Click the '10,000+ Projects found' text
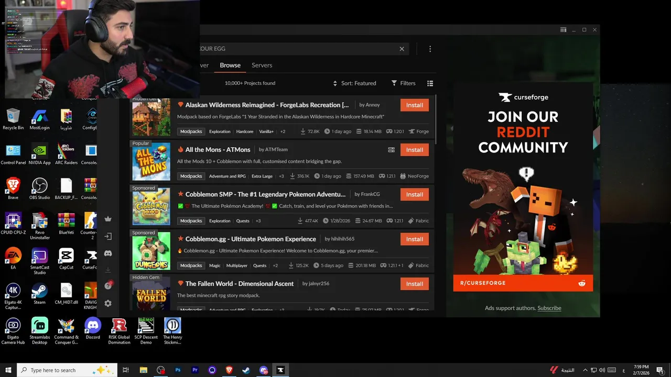This screenshot has height=377, width=671. 250,83
